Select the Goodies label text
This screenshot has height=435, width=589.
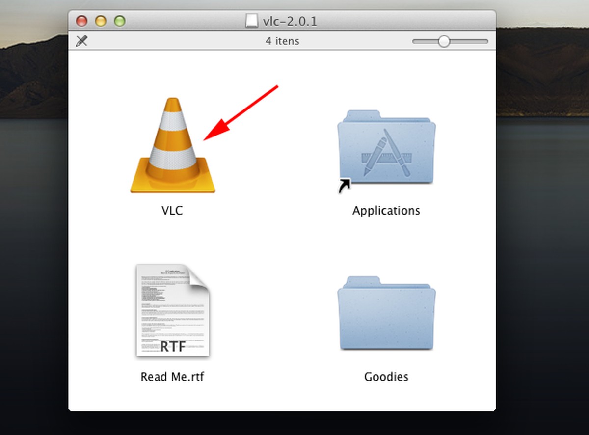pos(386,377)
